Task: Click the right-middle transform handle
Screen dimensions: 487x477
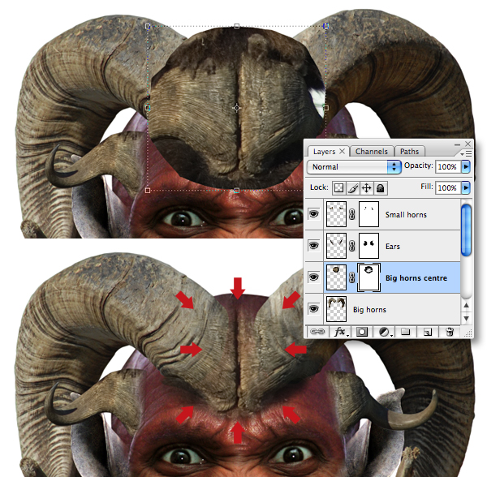Action: pos(325,108)
